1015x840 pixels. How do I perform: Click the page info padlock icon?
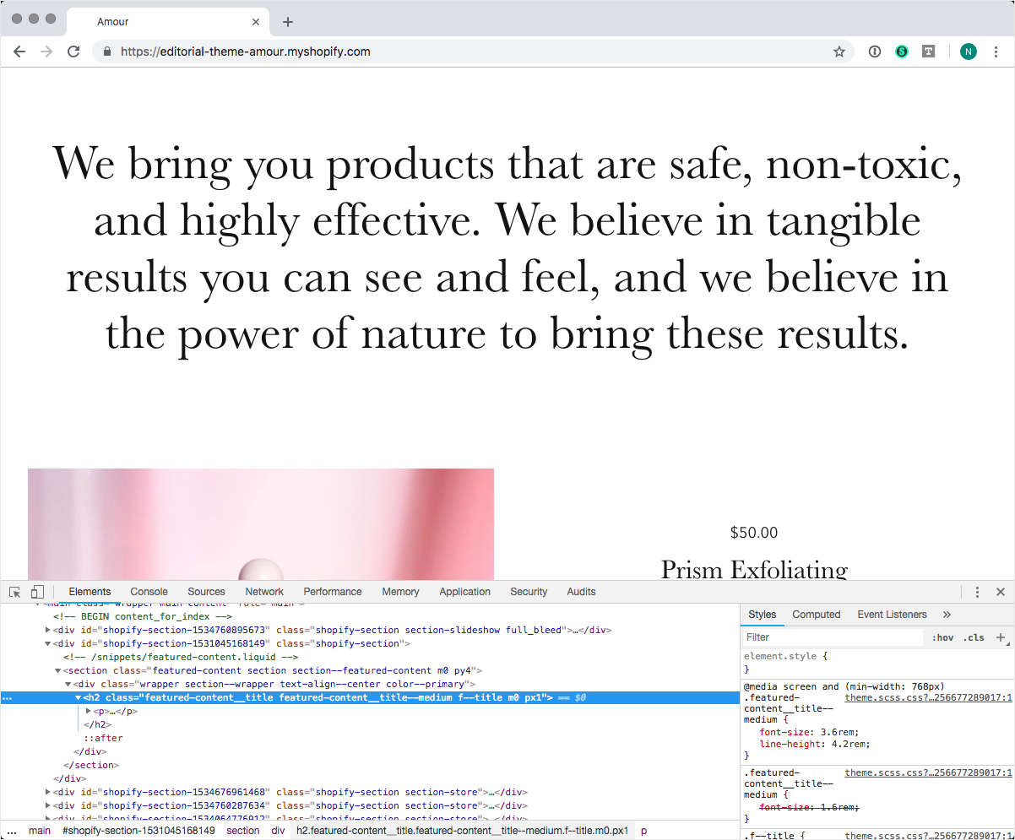106,51
